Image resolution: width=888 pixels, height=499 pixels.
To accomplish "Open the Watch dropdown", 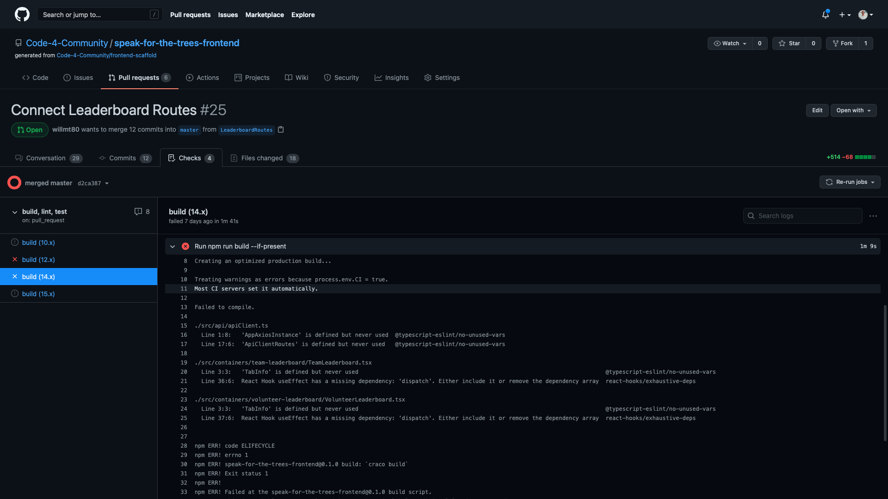I will 730,43.
